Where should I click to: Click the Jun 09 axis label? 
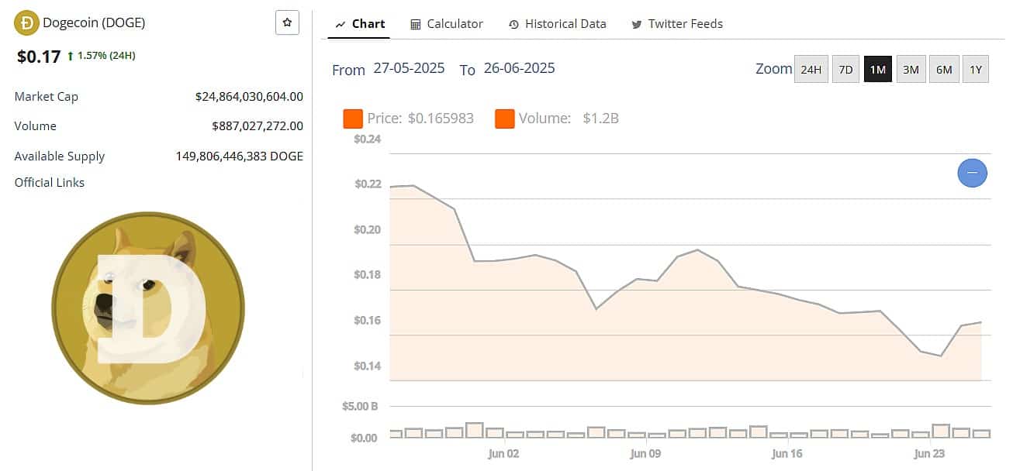[x=645, y=454]
